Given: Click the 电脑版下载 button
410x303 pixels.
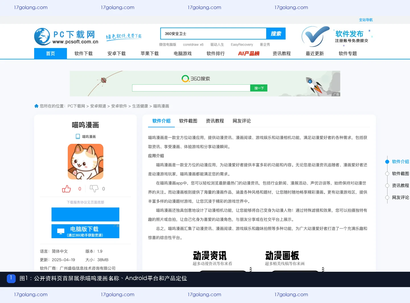Looking at the screenshot, I should (x=85, y=231).
